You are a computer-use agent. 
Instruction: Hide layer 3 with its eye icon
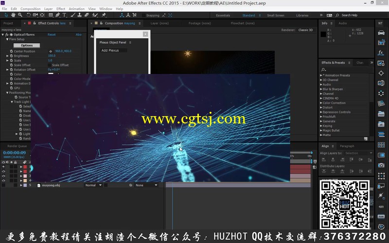click(3, 176)
